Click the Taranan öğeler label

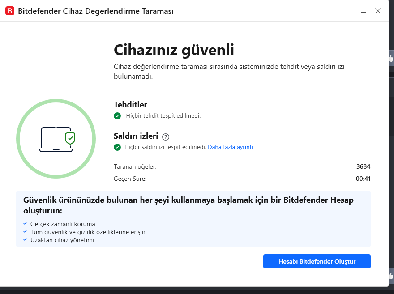pos(135,167)
